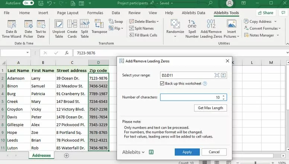Click the Get Max Length button

[210, 108]
